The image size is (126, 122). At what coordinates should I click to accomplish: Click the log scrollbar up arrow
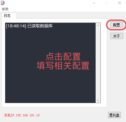point(98,25)
